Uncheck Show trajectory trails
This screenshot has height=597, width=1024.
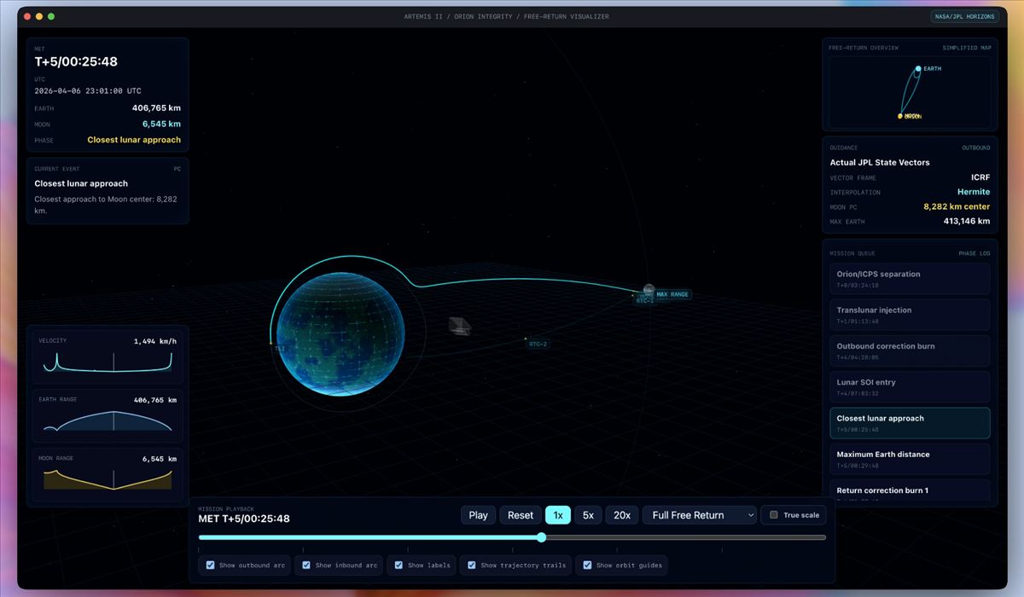(471, 565)
